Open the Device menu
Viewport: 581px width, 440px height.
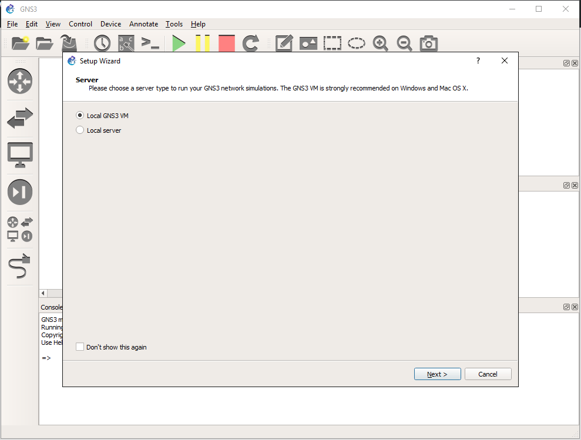[x=111, y=24]
